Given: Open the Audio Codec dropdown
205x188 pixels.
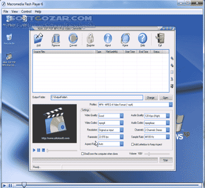Looking at the screenshot, I should [168, 123].
